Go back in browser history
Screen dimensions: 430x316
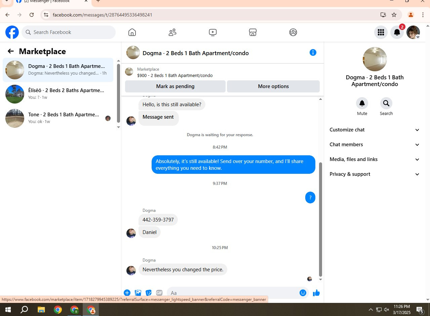click(7, 15)
